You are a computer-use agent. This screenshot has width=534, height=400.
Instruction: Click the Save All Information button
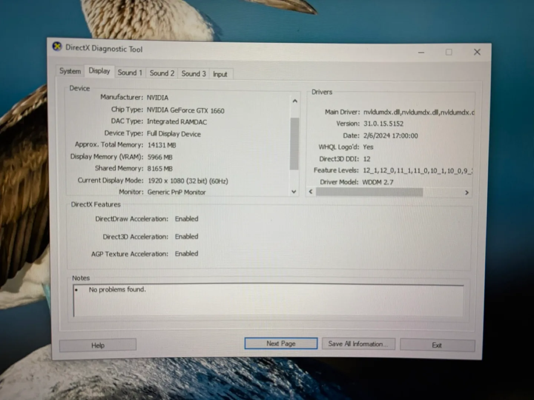(358, 344)
